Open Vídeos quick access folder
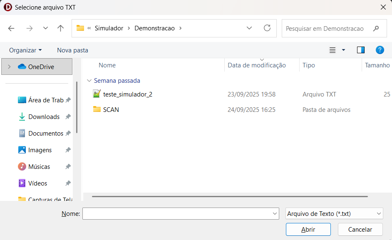The height and width of the screenshot is (240, 392). point(37,183)
